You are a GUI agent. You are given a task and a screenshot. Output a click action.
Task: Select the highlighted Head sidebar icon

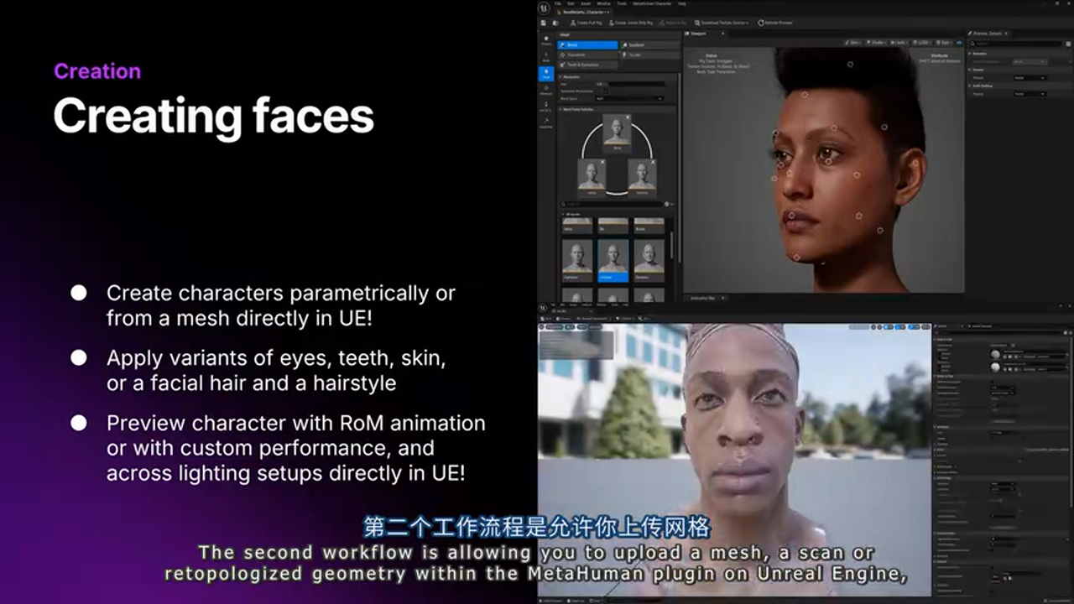tap(546, 74)
